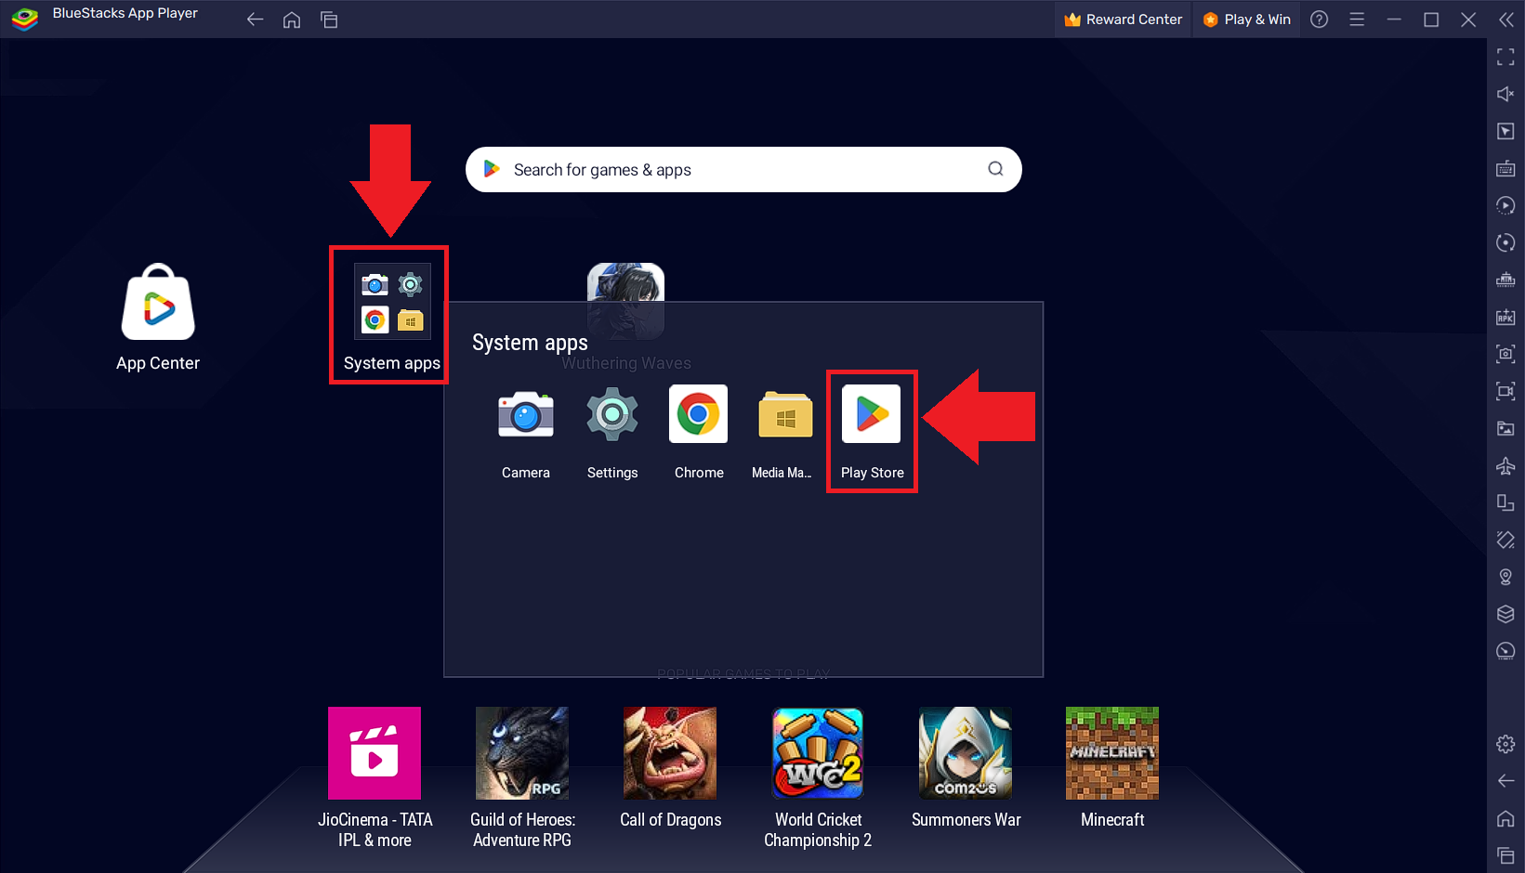Take a screenshot using the sidebar camera icon
Screen dimensions: 1525x873
[1505, 354]
